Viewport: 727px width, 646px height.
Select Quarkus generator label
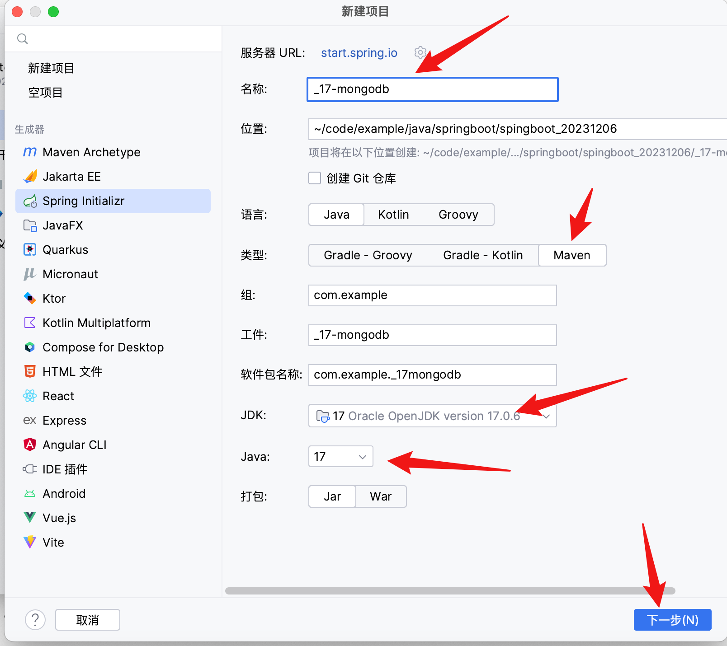[x=65, y=250]
